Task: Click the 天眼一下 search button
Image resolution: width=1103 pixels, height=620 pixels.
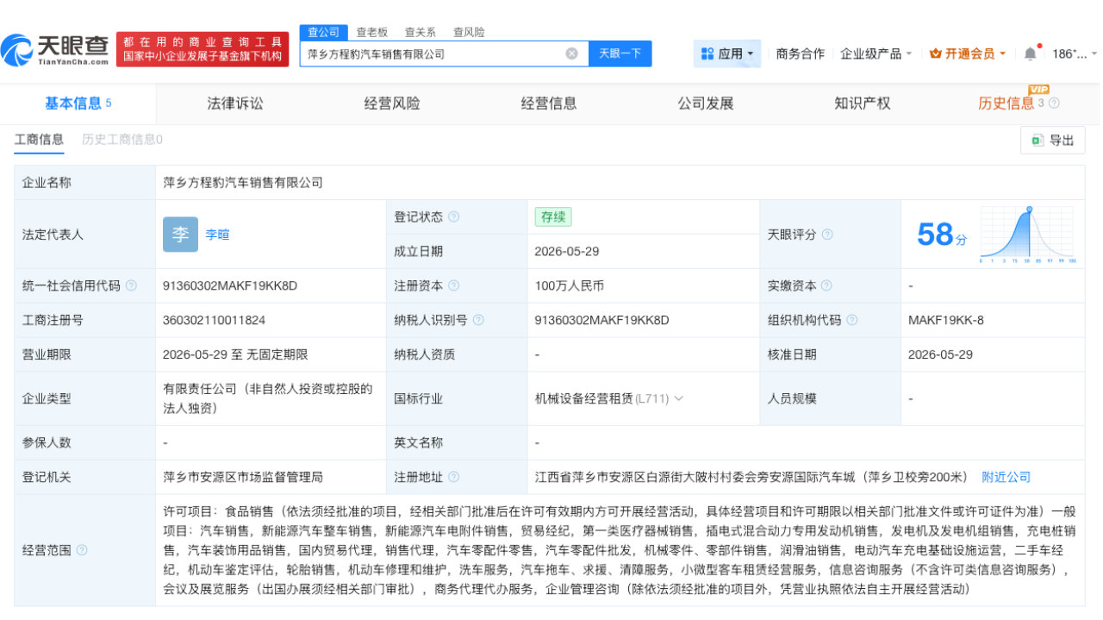Action: coord(620,53)
